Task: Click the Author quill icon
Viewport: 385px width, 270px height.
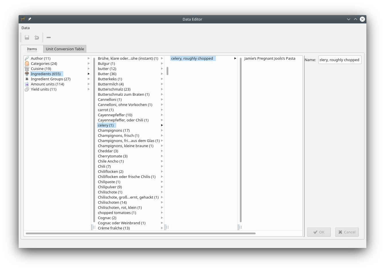Action: pyautogui.click(x=27, y=58)
